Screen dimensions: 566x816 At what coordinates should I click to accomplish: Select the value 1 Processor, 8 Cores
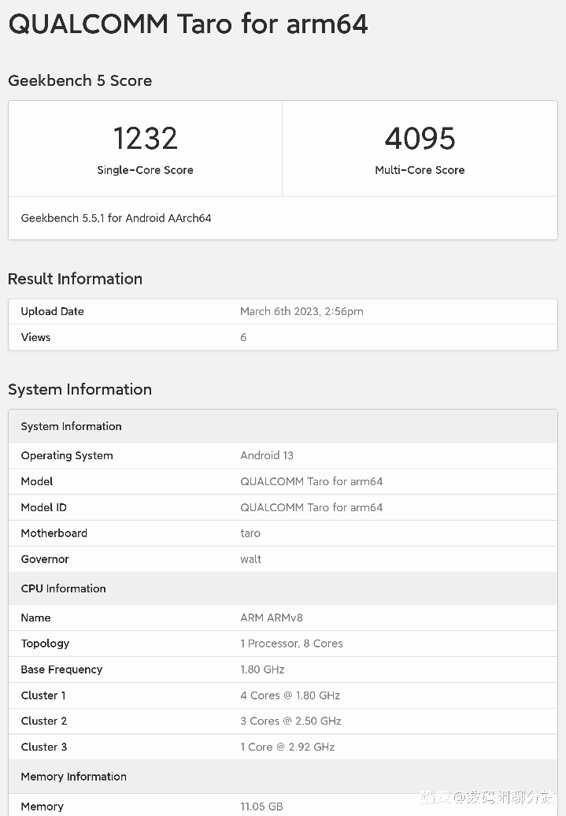click(291, 644)
